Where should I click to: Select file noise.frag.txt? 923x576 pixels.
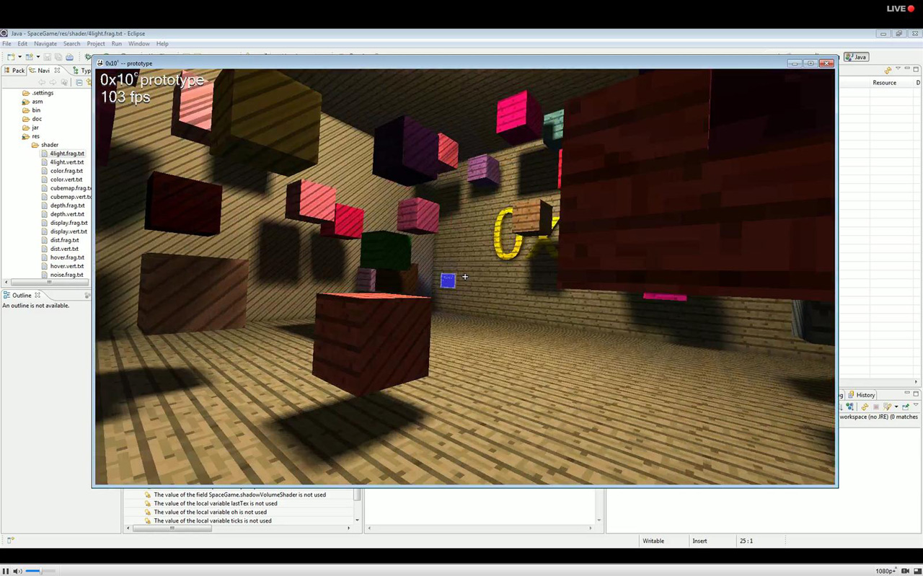click(x=62, y=275)
